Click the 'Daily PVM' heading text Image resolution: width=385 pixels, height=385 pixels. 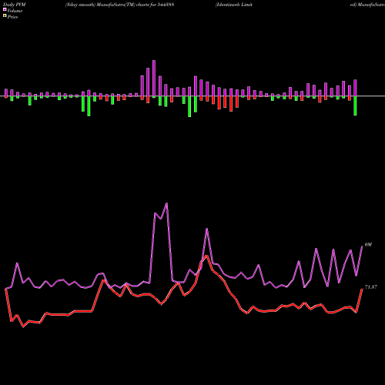(x=15, y=5)
